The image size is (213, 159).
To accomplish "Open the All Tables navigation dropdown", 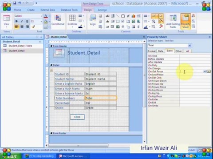I will 37,37.
